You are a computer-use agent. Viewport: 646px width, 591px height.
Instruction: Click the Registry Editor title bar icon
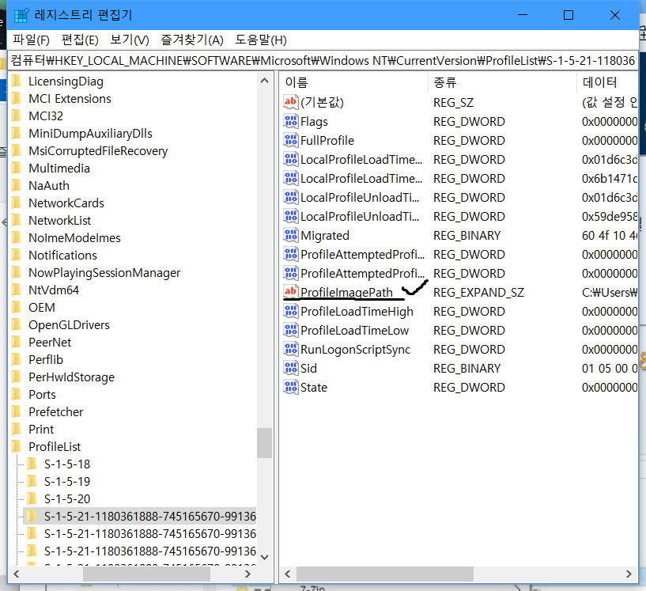pyautogui.click(x=21, y=16)
